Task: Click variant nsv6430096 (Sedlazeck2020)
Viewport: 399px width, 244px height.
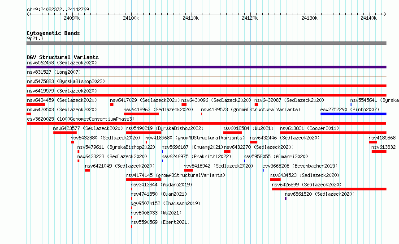Action: click(x=216, y=100)
